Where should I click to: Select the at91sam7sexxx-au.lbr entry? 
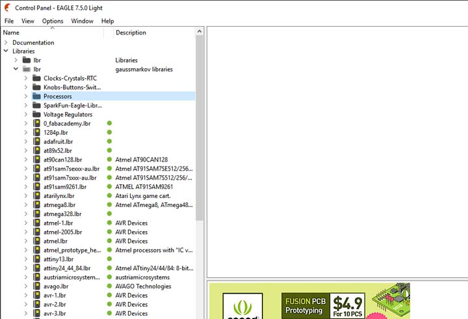click(71, 169)
